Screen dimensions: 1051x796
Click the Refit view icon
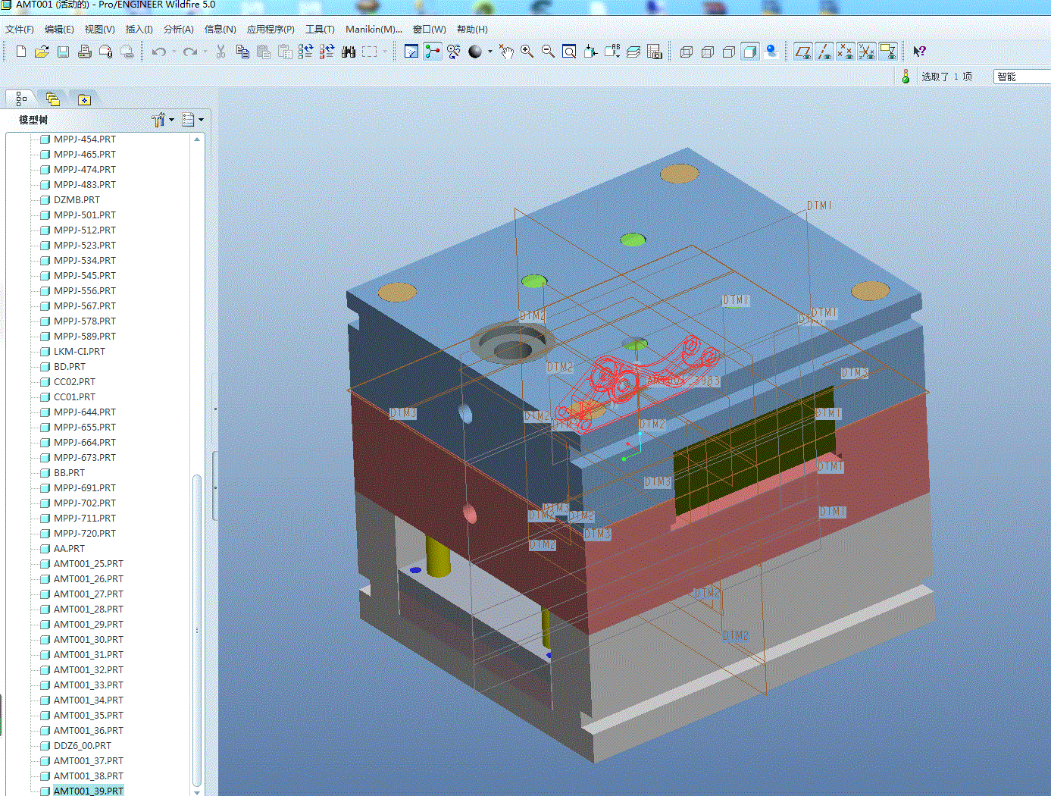[569, 52]
